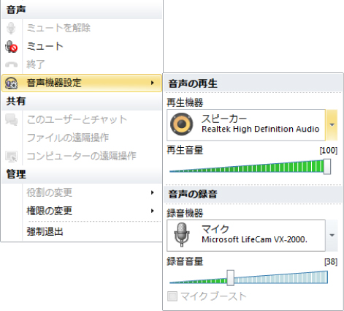Click the 再生音量 playback volume slider handle
The width and height of the screenshot is (344, 311).
(327, 166)
